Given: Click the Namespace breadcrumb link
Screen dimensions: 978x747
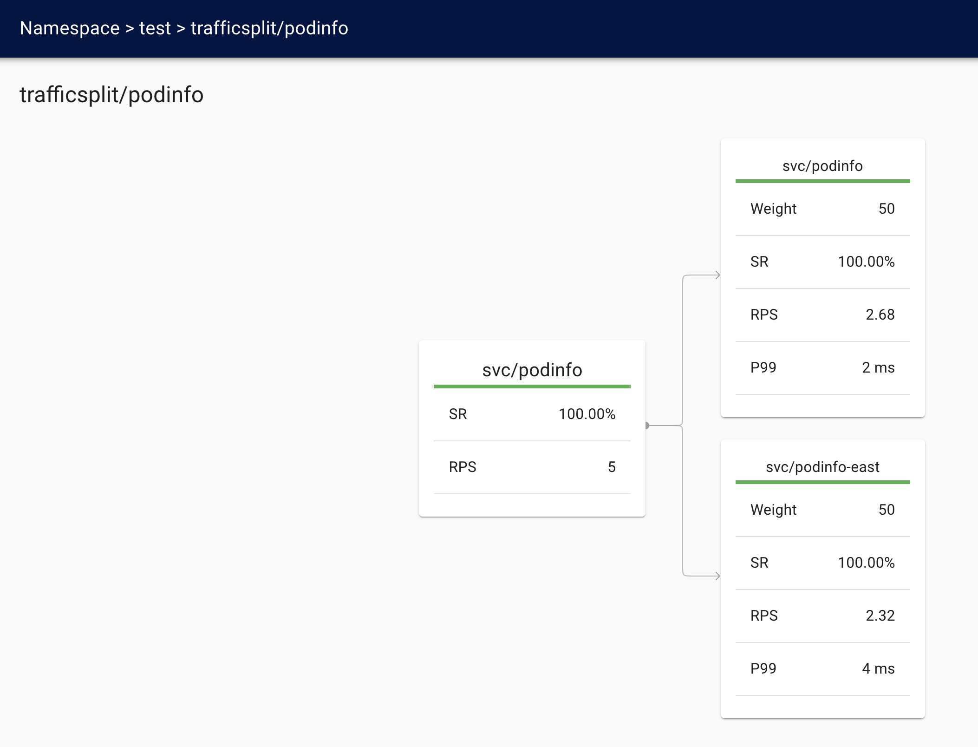Looking at the screenshot, I should 70,28.
